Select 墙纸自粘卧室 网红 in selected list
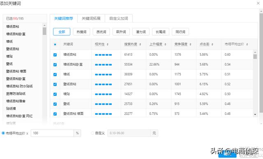Image resolution: width=263 pixels, height=159 pixels. [x=19, y=116]
